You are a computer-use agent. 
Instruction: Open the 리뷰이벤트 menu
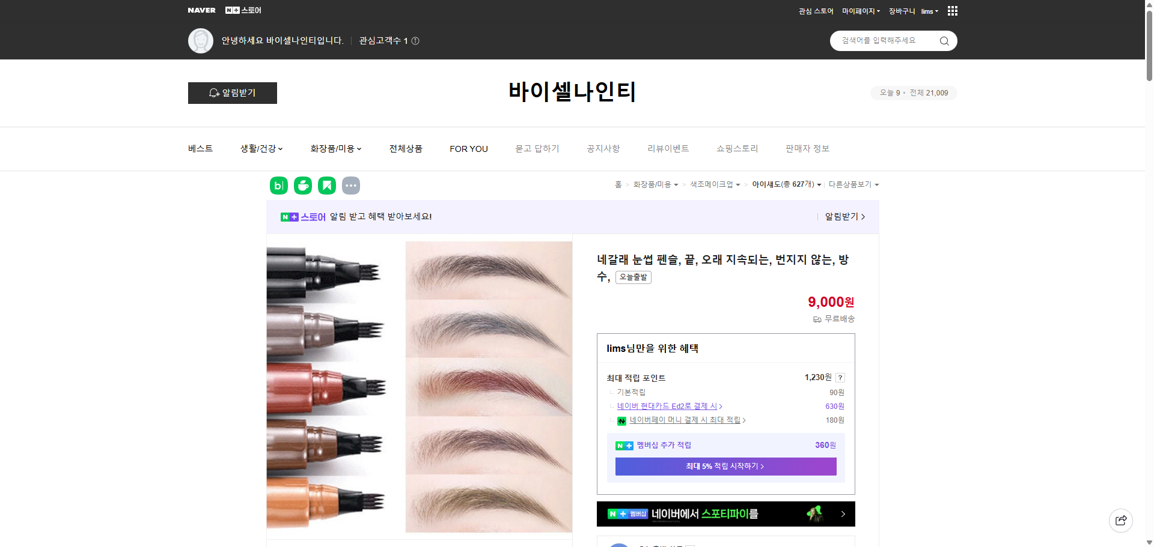668,148
